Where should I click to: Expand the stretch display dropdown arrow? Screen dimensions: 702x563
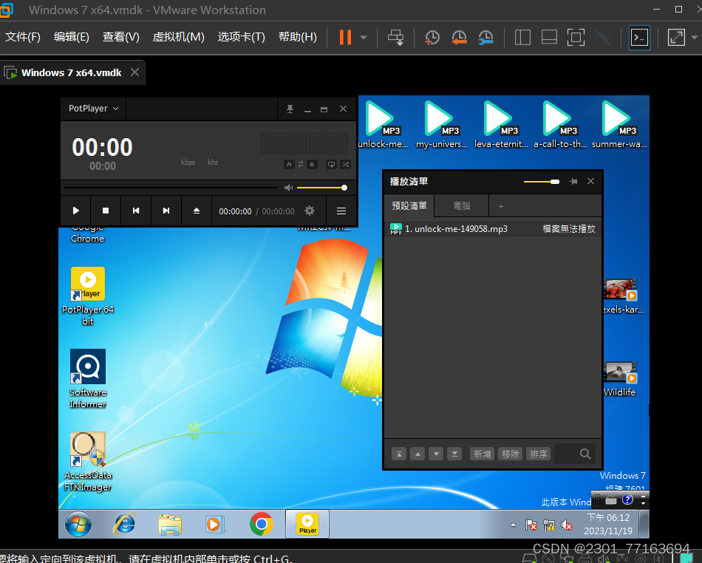[695, 38]
